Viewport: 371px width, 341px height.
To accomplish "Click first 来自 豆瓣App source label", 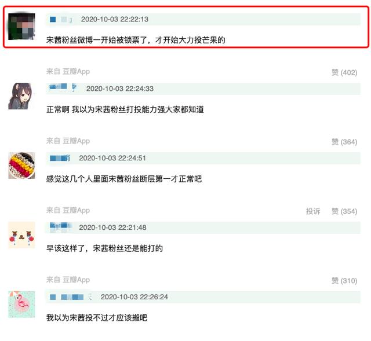I will [x=68, y=71].
